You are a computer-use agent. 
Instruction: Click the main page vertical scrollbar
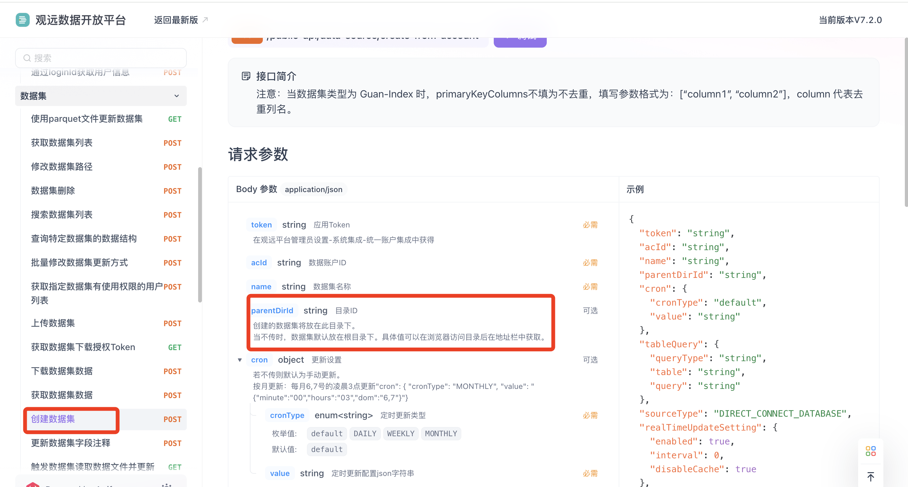coord(905,122)
